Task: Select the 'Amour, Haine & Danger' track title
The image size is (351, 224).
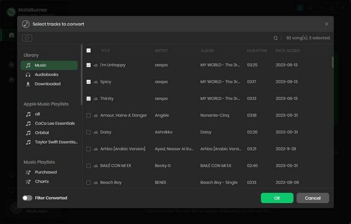Action: (x=123, y=116)
